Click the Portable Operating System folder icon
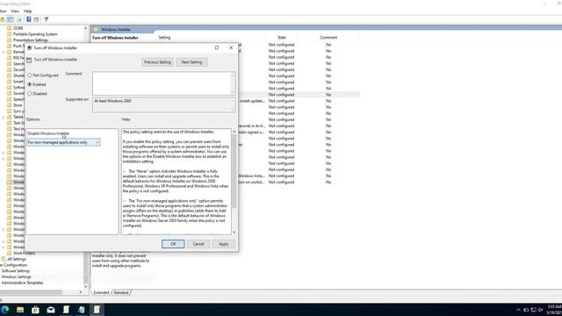The width and height of the screenshot is (562, 316). pos(10,34)
